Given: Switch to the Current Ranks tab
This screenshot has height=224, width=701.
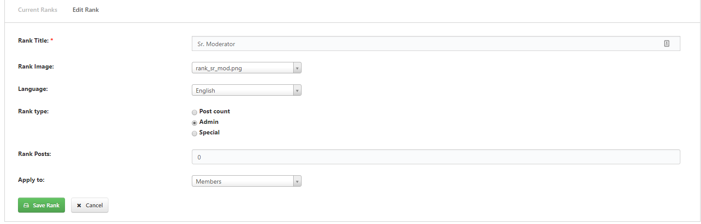Looking at the screenshot, I should 38,10.
